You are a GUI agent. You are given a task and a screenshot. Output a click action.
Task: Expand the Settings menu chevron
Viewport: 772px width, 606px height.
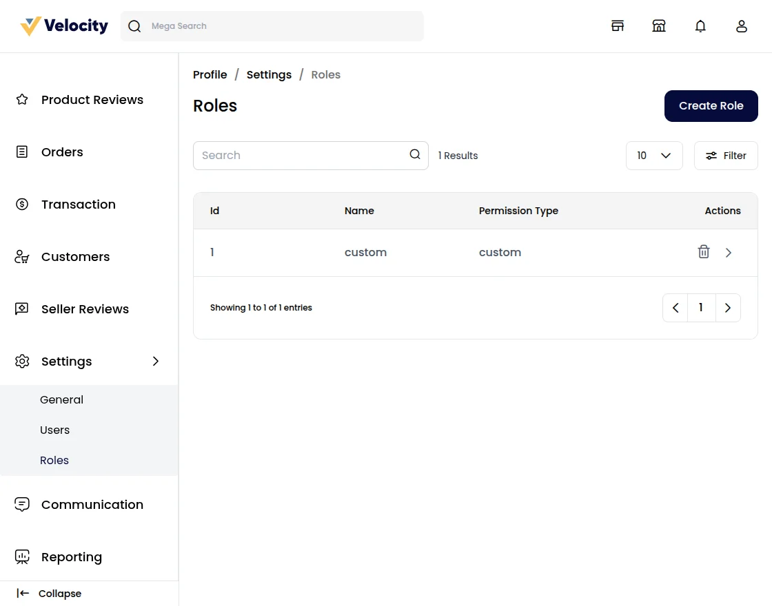click(x=156, y=362)
